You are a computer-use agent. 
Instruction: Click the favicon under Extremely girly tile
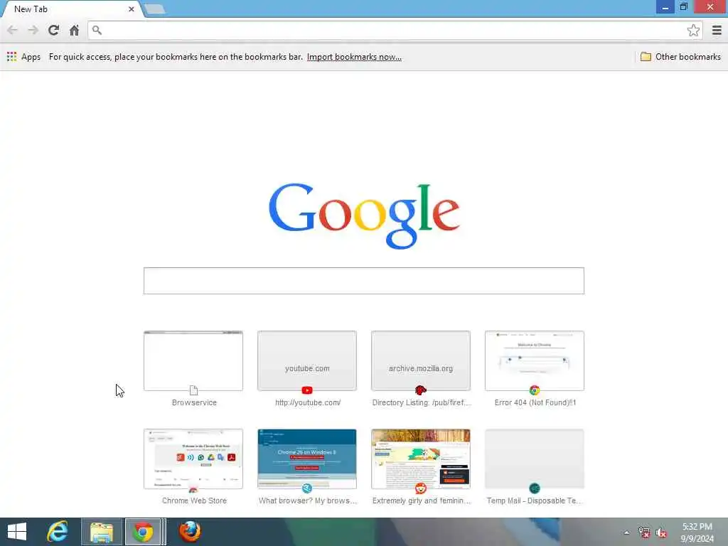(x=421, y=488)
